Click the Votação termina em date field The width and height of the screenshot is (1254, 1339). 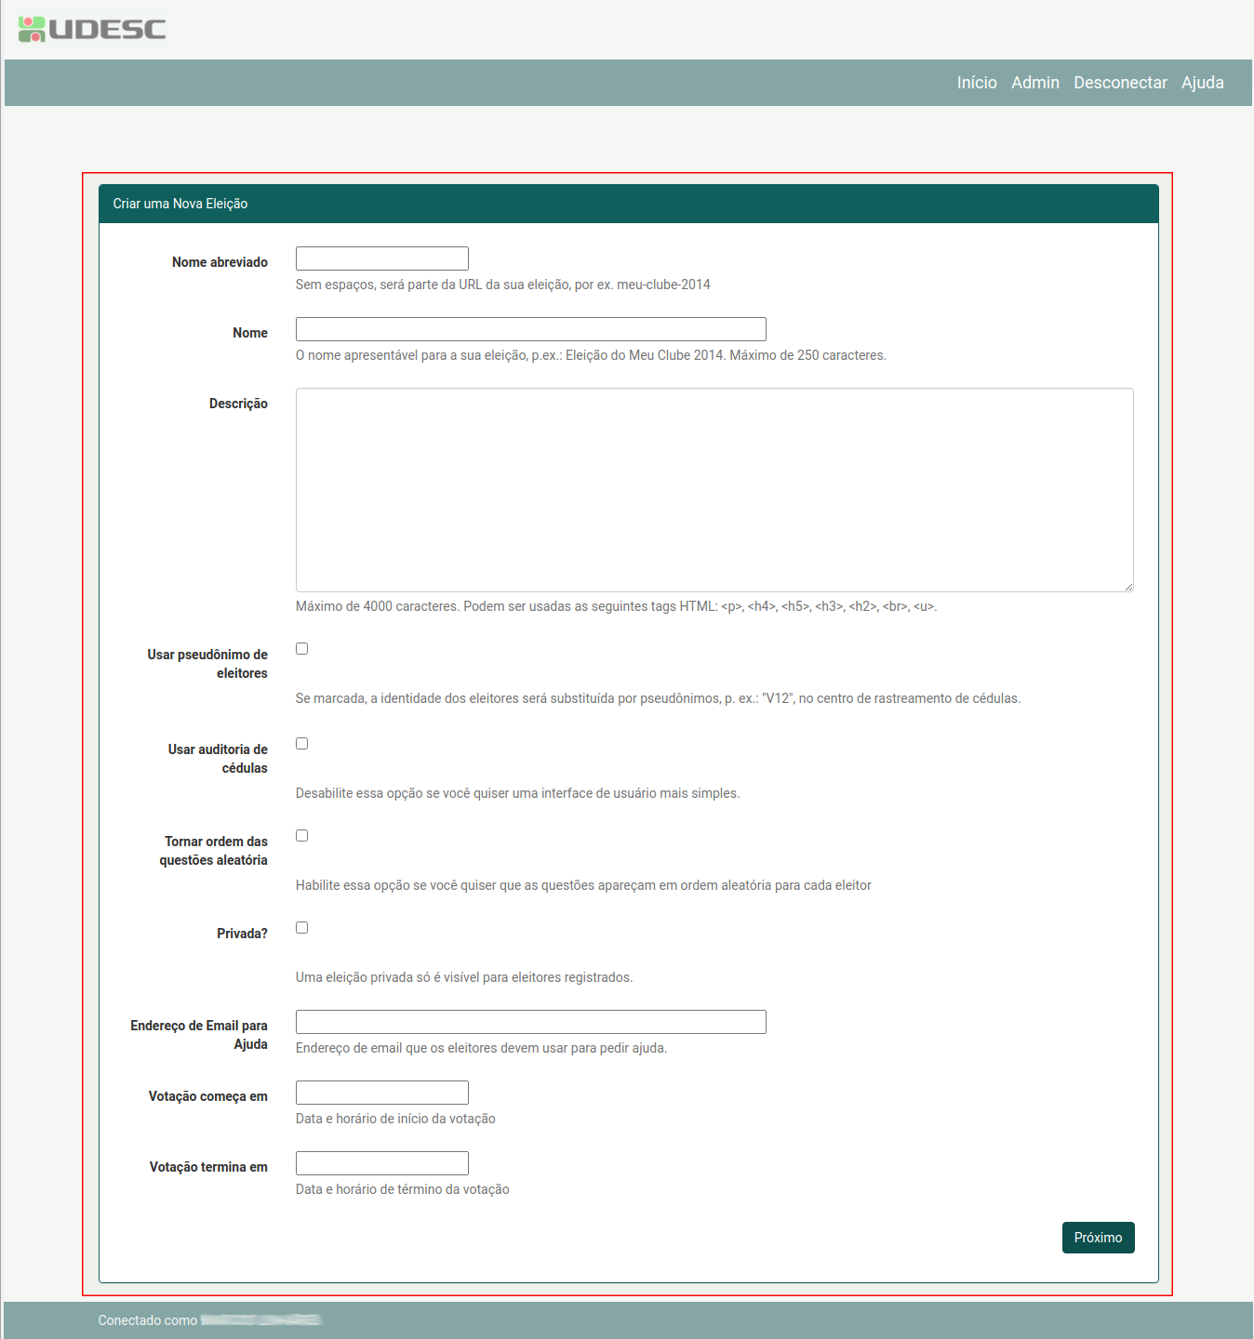click(381, 1163)
